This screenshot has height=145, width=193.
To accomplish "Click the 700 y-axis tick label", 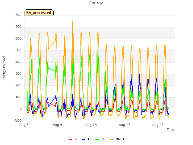I will point(18,27).
